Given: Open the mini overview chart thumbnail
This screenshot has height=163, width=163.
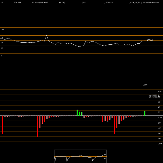Looking at the screenshot, I should coord(81,156).
